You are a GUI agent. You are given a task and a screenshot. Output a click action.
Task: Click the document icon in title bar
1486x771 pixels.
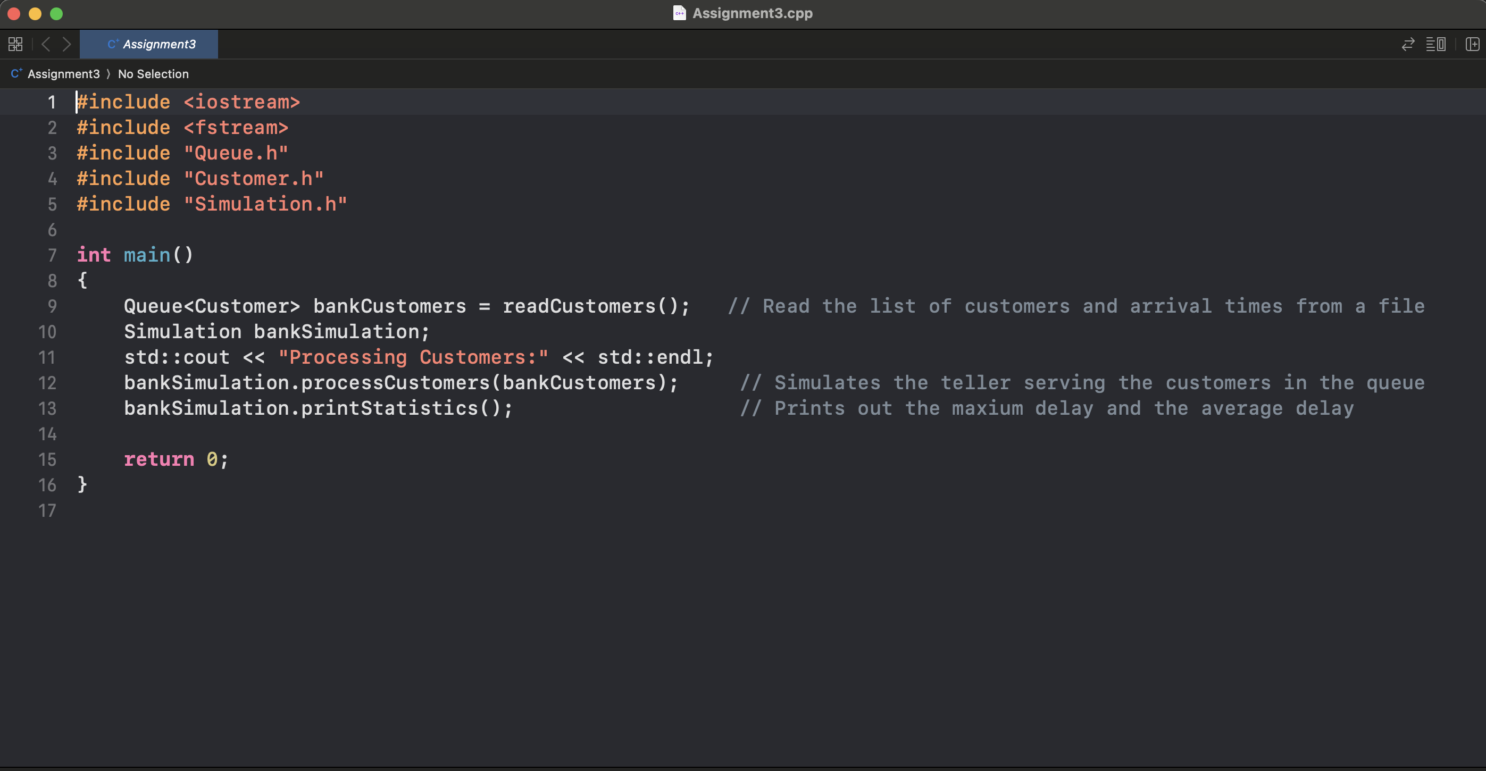point(679,13)
